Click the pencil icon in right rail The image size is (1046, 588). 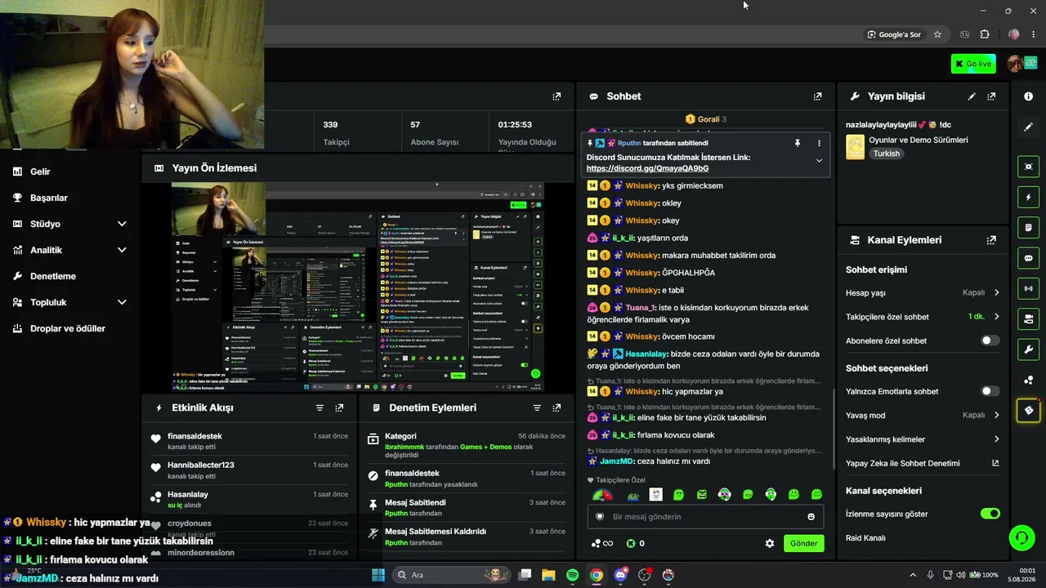pos(1028,127)
